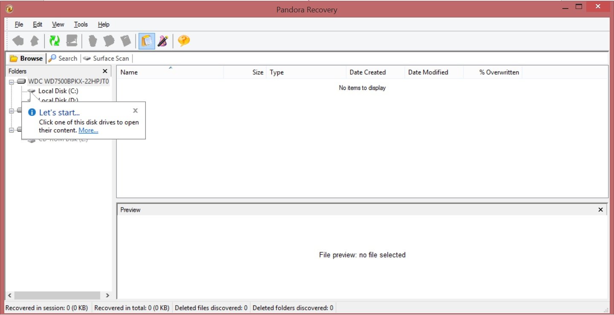The image size is (614, 315).
Task: Minimize the Pandora Recovery window
Action: (x=566, y=7)
